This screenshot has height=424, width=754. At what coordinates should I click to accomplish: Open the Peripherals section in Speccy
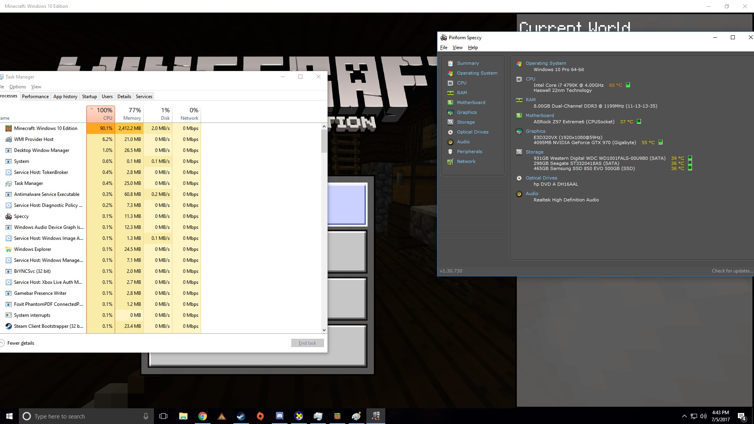(469, 152)
